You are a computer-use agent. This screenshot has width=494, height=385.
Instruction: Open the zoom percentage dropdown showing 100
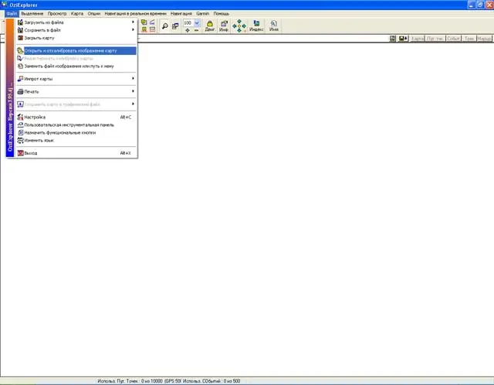tap(197, 23)
